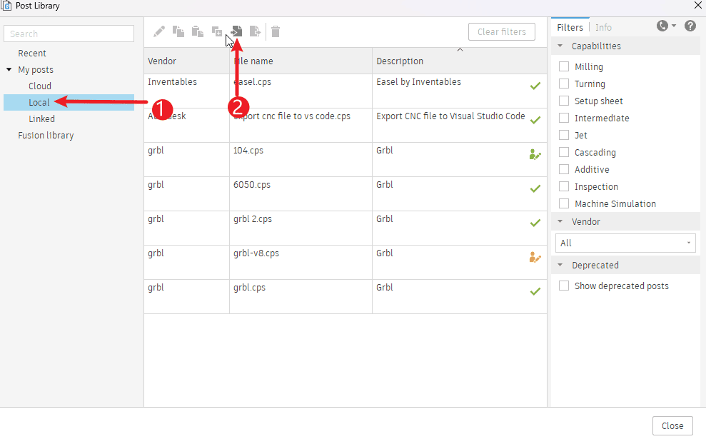Switch to the Info tab

click(x=603, y=27)
